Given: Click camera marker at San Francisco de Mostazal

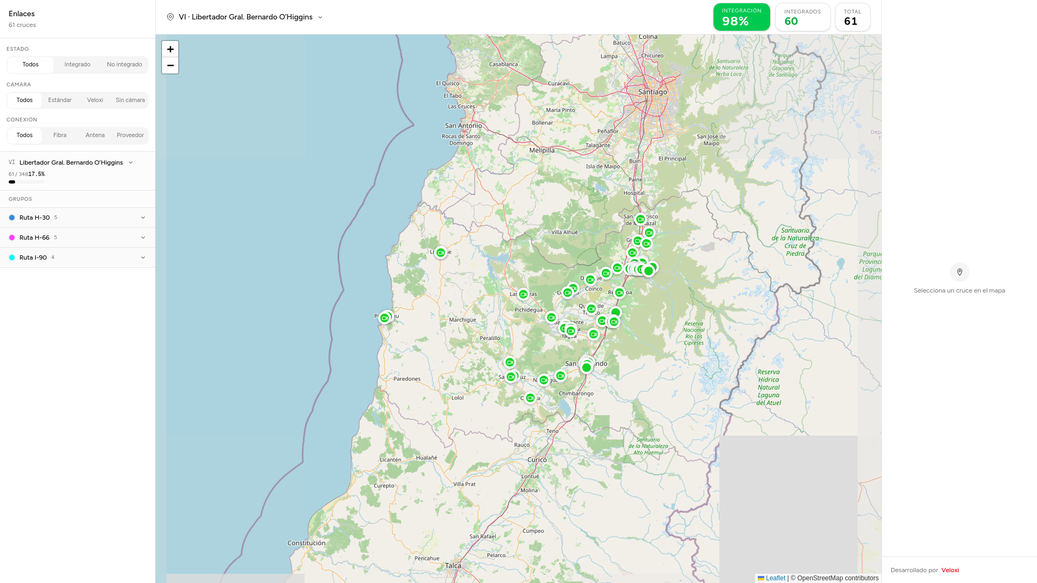Looking at the screenshot, I should [x=641, y=219].
